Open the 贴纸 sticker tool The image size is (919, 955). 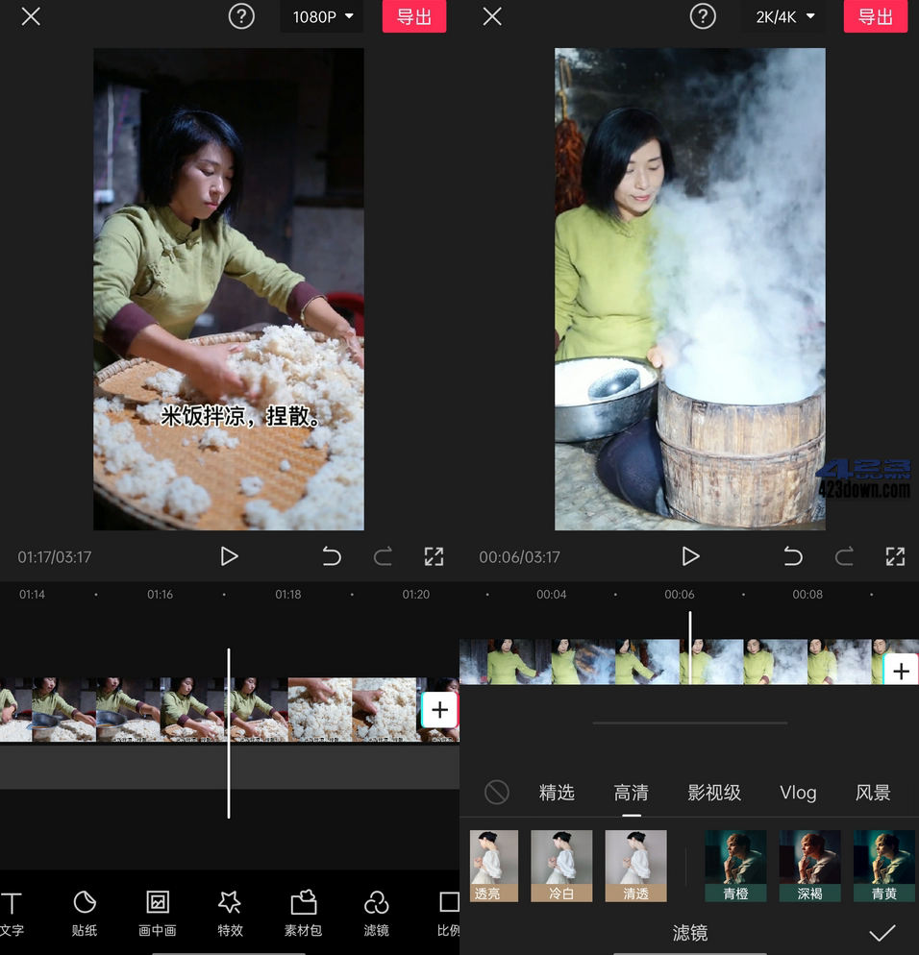(x=85, y=911)
